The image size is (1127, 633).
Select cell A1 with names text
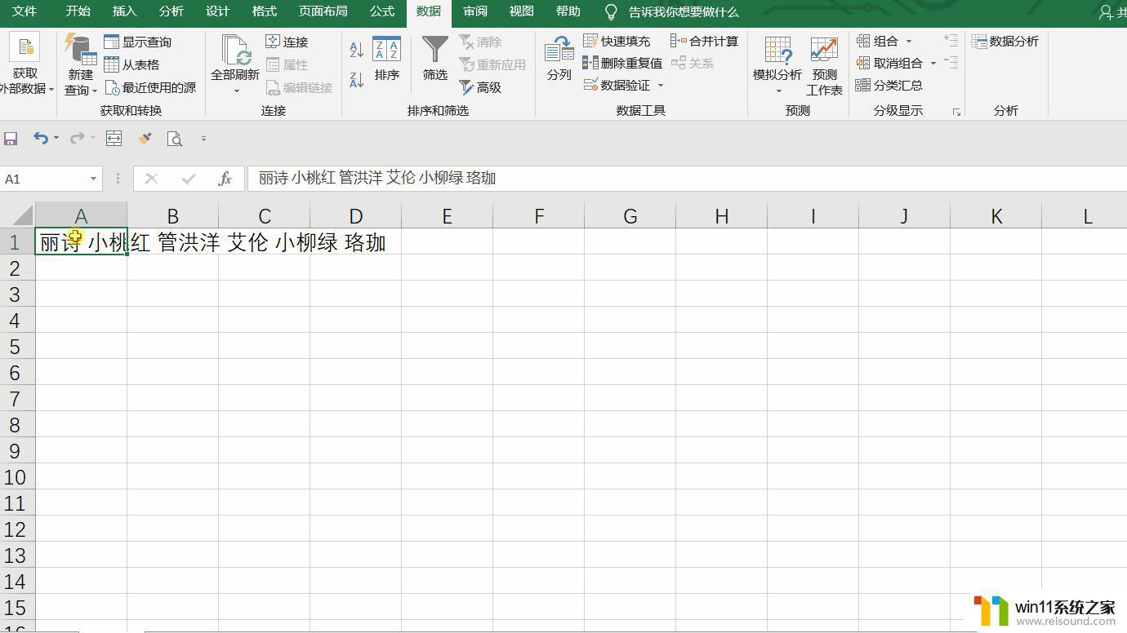[x=81, y=241]
